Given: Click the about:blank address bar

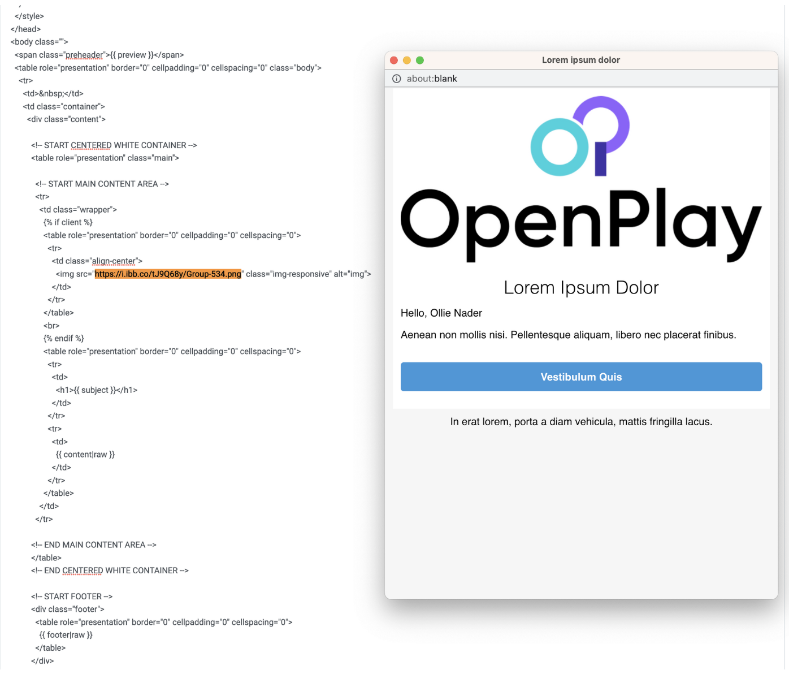Looking at the screenshot, I should (581, 79).
